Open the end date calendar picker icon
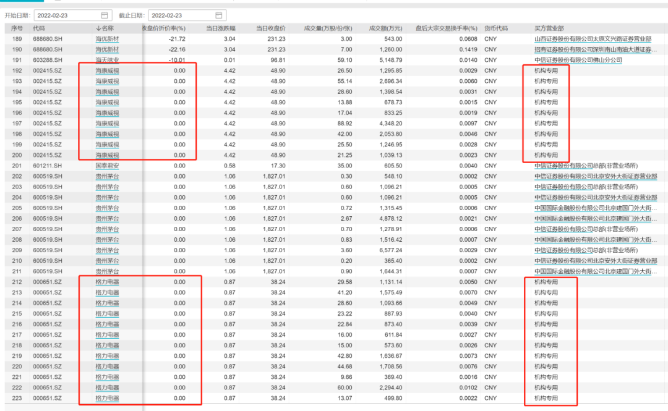Image resolution: width=668 pixels, height=411 pixels. tap(218, 15)
